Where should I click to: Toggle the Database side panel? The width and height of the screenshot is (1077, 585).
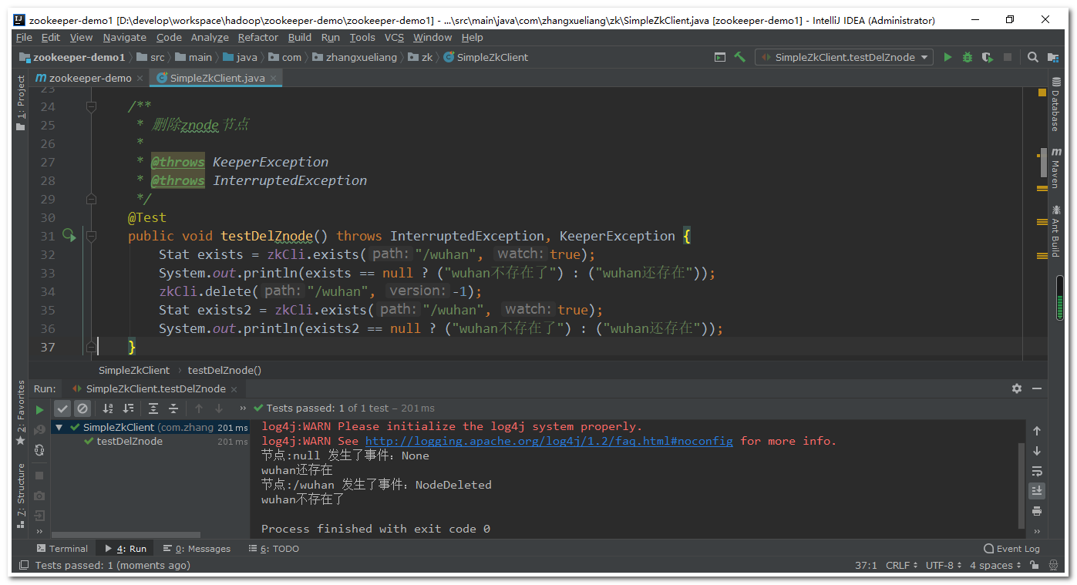[1055, 106]
